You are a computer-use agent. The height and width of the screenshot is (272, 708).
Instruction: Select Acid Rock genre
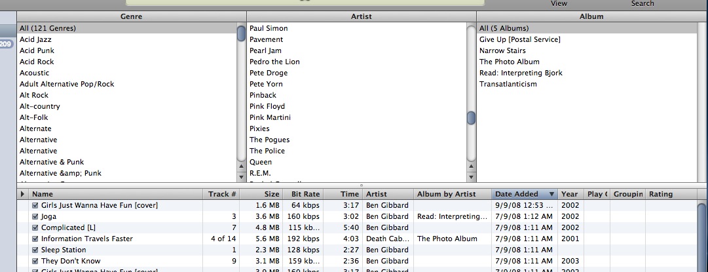pos(126,62)
